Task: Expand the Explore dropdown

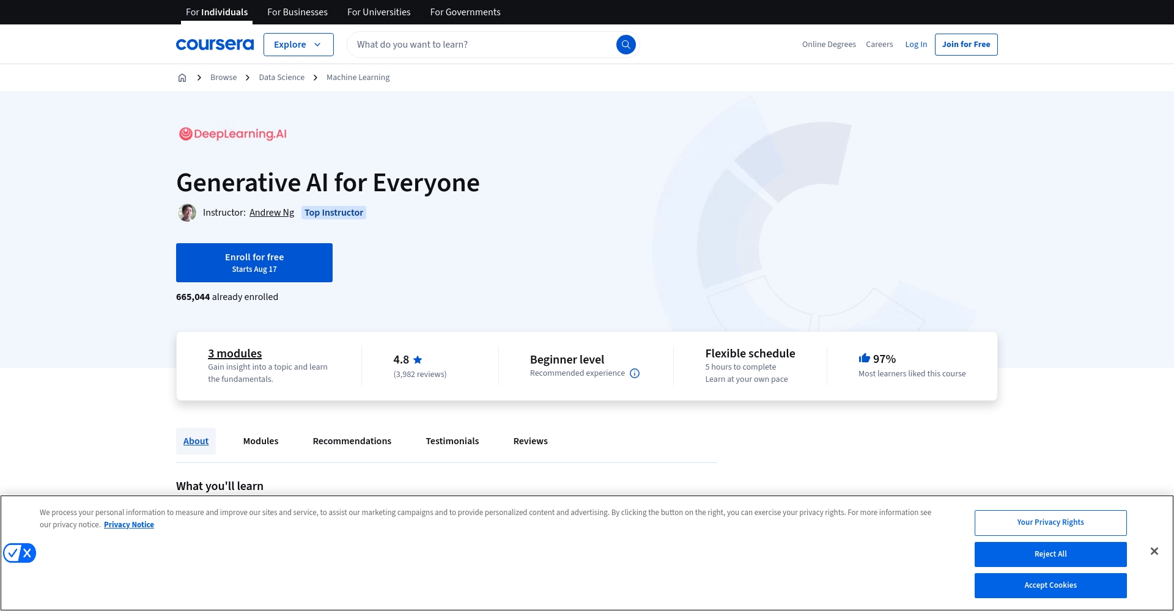Action: (298, 45)
